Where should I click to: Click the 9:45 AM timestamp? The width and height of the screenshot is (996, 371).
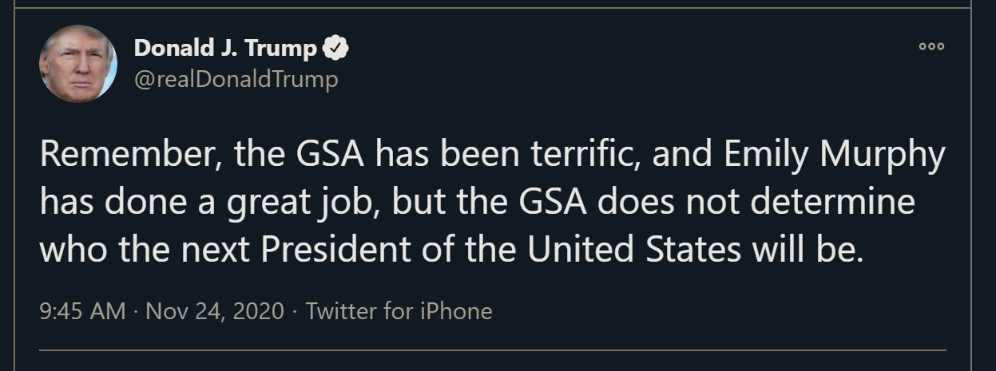click(x=82, y=310)
